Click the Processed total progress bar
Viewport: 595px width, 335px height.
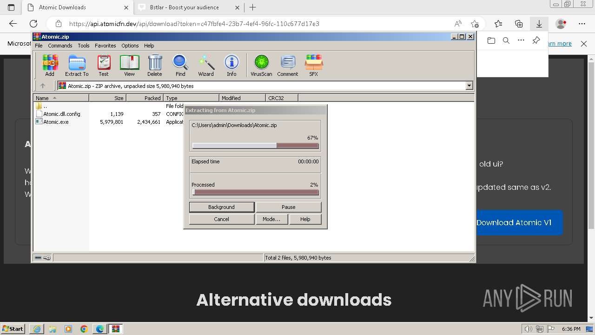[255, 192]
